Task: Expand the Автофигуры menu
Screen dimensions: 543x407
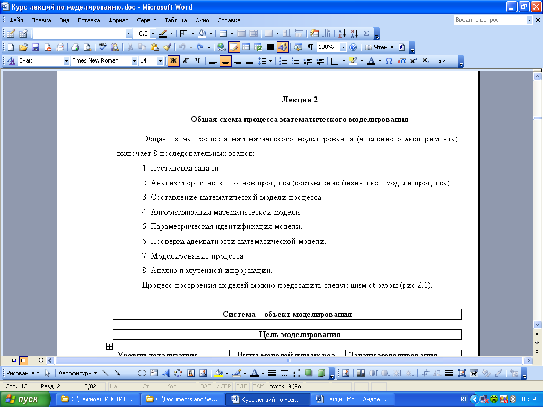Action: [77, 373]
